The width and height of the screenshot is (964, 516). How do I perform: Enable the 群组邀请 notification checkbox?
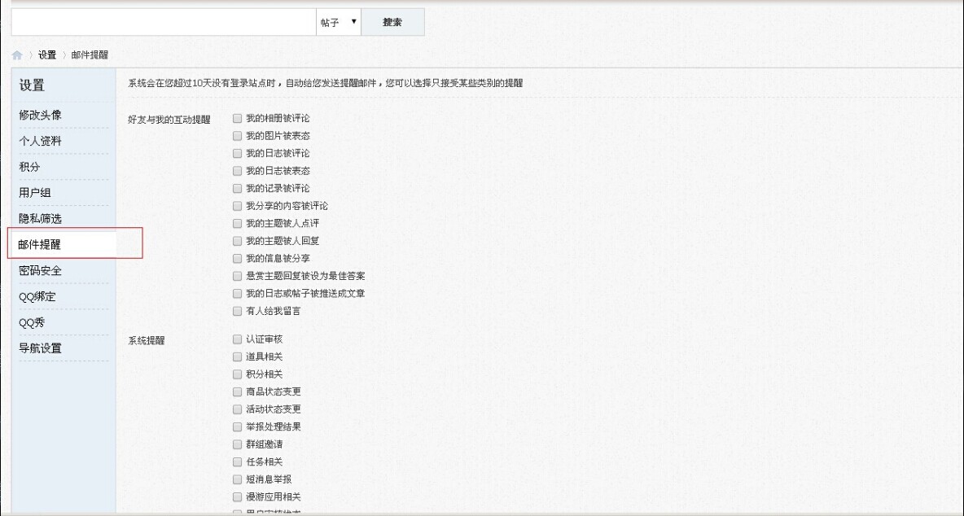(236, 444)
